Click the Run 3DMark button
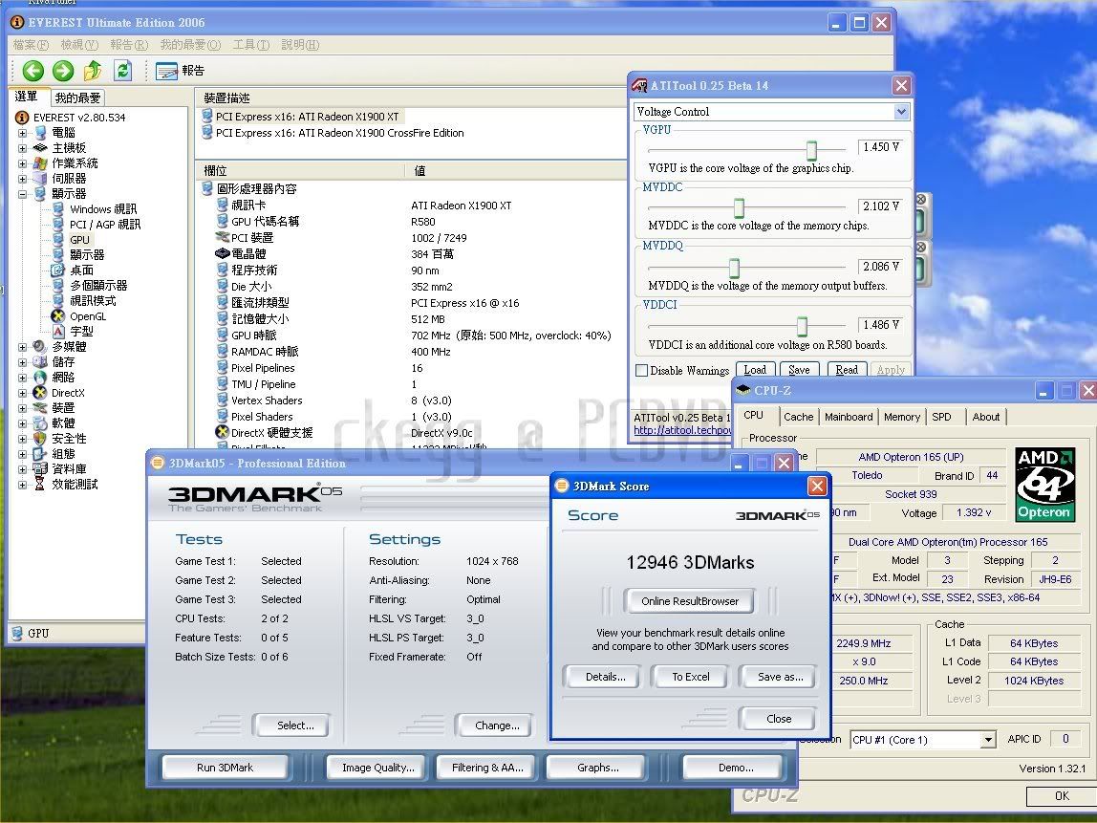 (x=226, y=767)
